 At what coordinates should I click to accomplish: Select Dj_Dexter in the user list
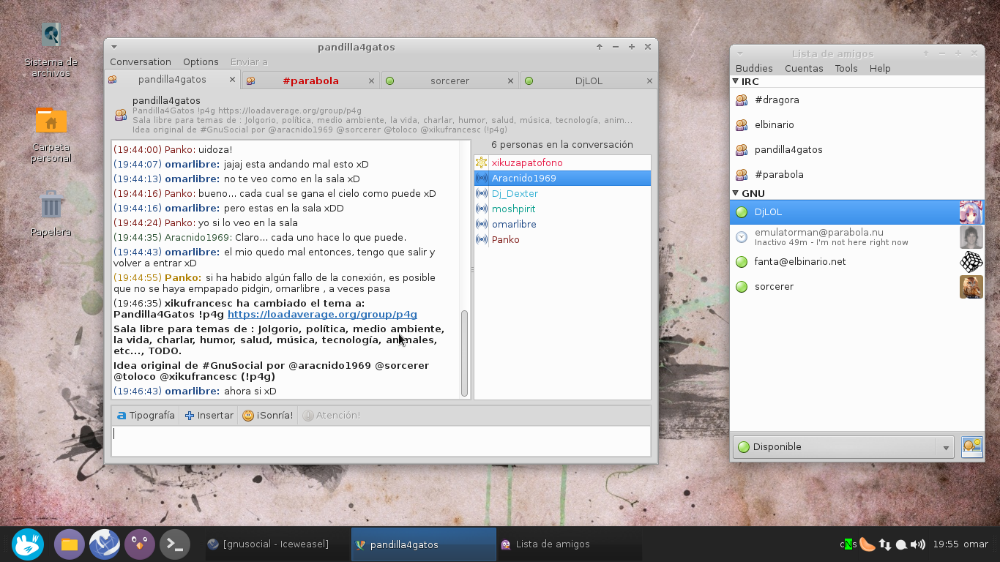[562, 193]
